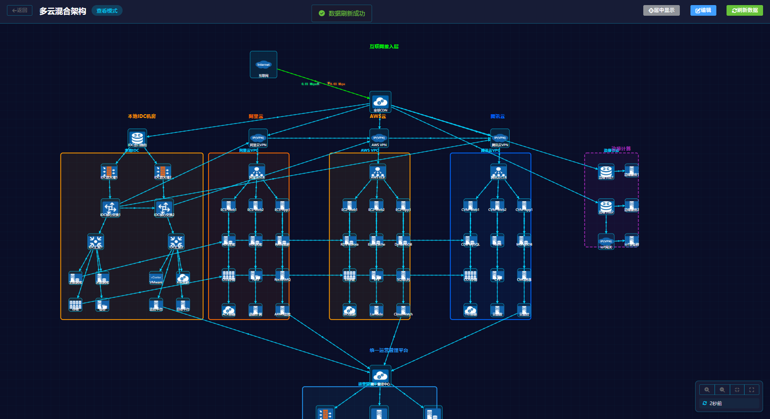770x419 pixels.
Task: Click the IDC出口路由 router node
Action: [x=137, y=138]
